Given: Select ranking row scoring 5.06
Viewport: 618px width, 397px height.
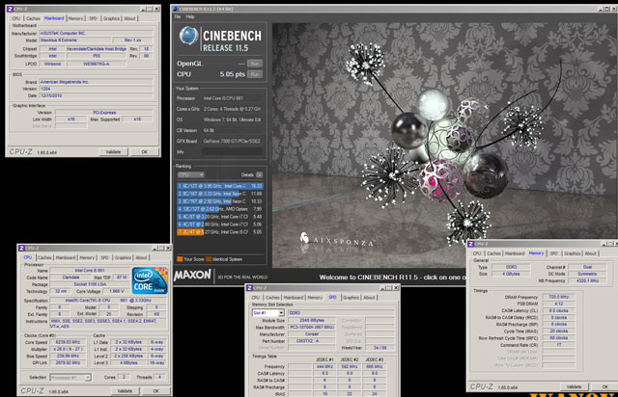Looking at the screenshot, I should click(220, 225).
